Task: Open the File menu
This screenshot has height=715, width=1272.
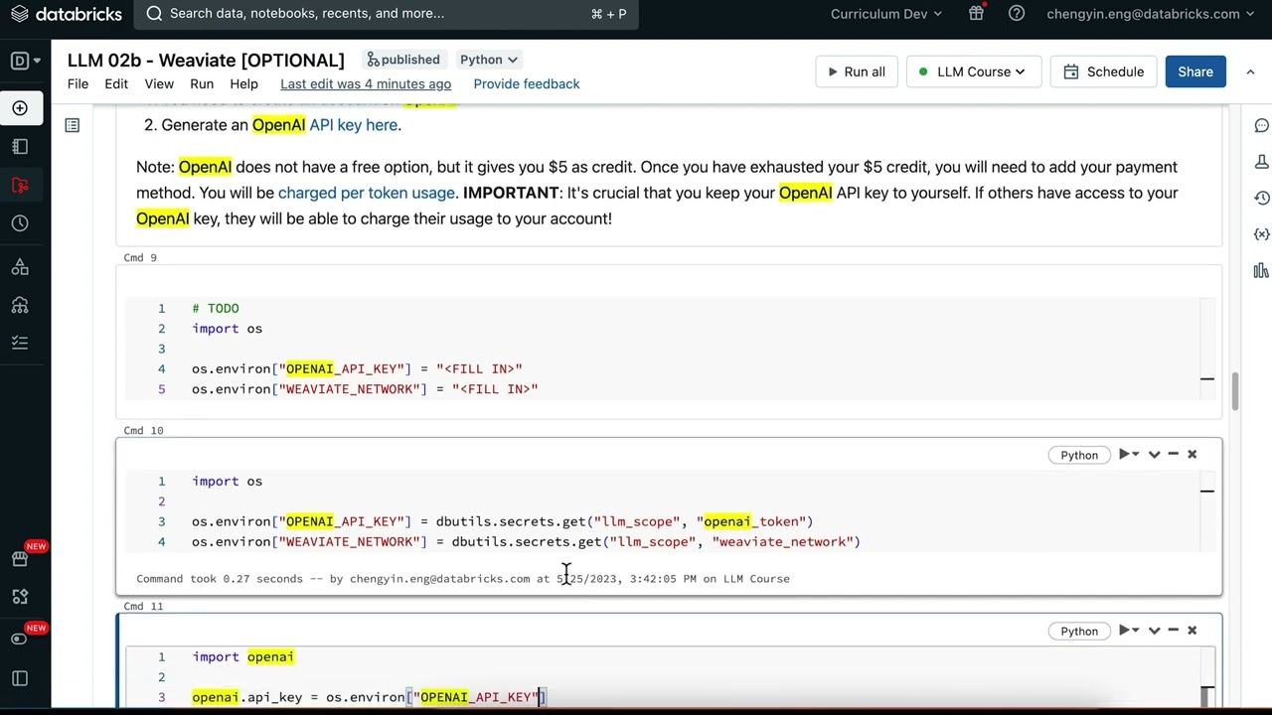Action: tap(78, 83)
